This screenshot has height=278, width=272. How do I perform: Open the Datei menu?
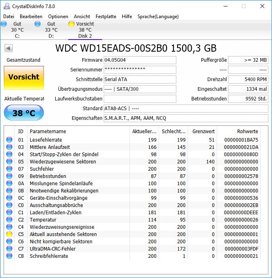pos(8,17)
